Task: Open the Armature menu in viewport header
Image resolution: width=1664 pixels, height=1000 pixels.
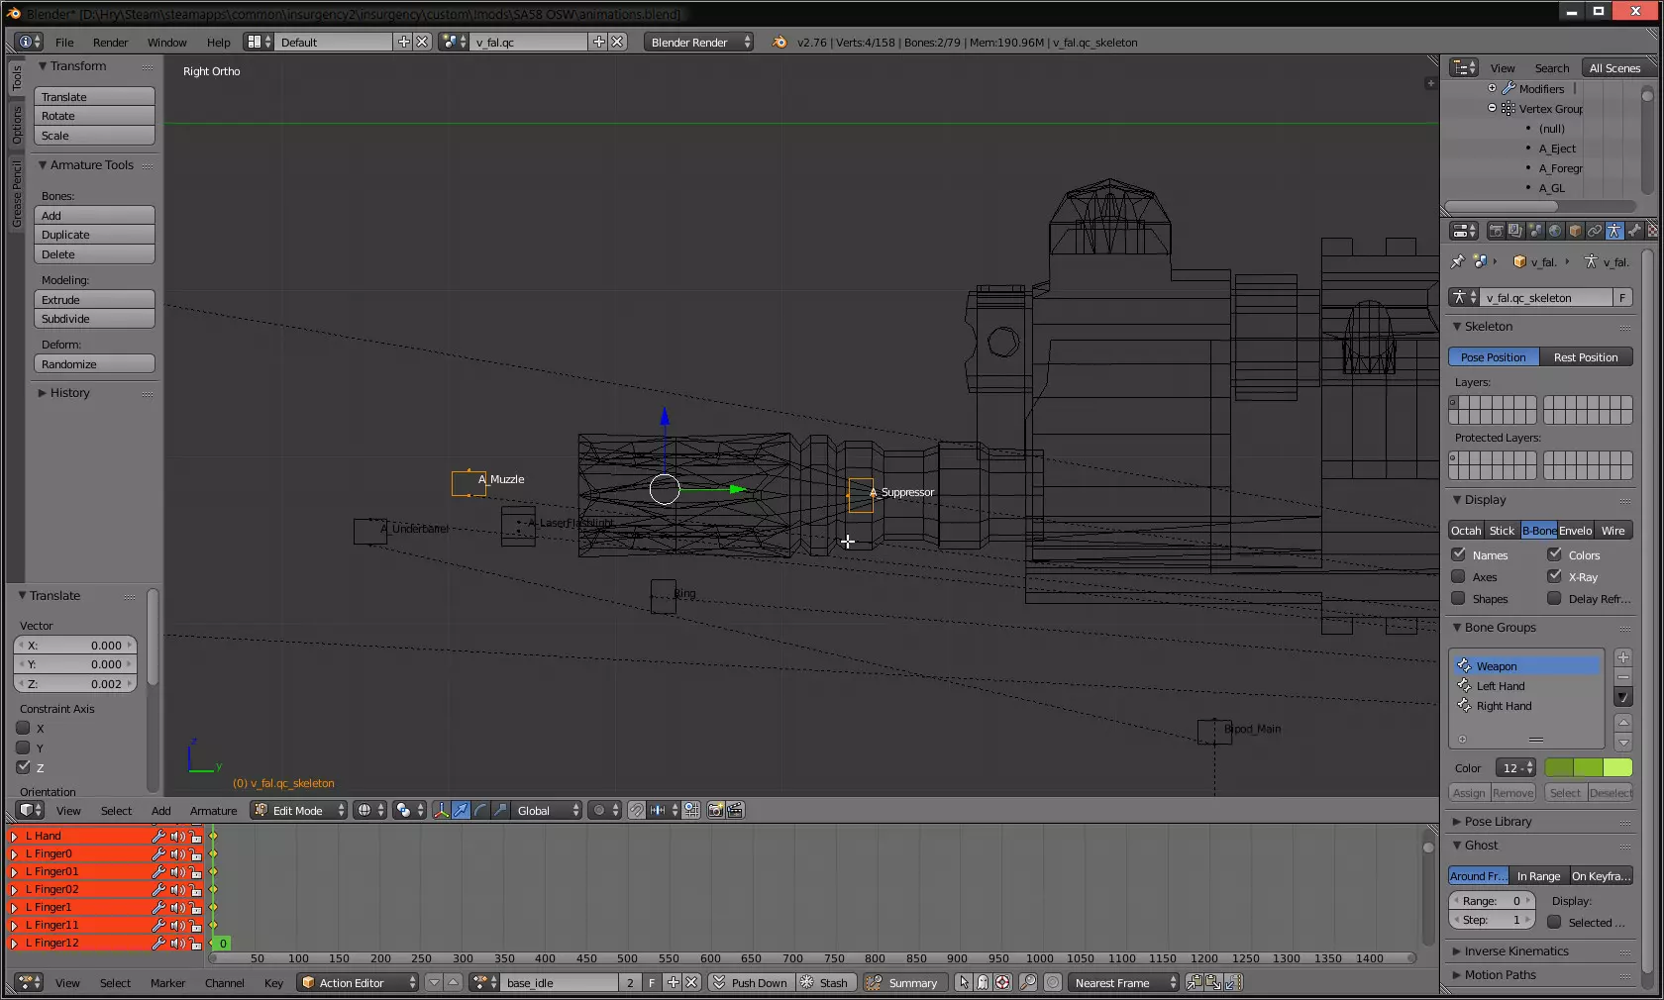Action: (213, 811)
